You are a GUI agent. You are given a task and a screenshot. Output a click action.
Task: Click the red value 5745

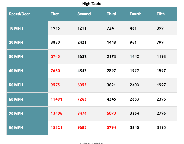(55, 57)
